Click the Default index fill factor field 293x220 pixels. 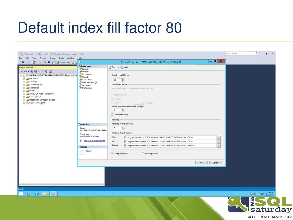[118, 80]
